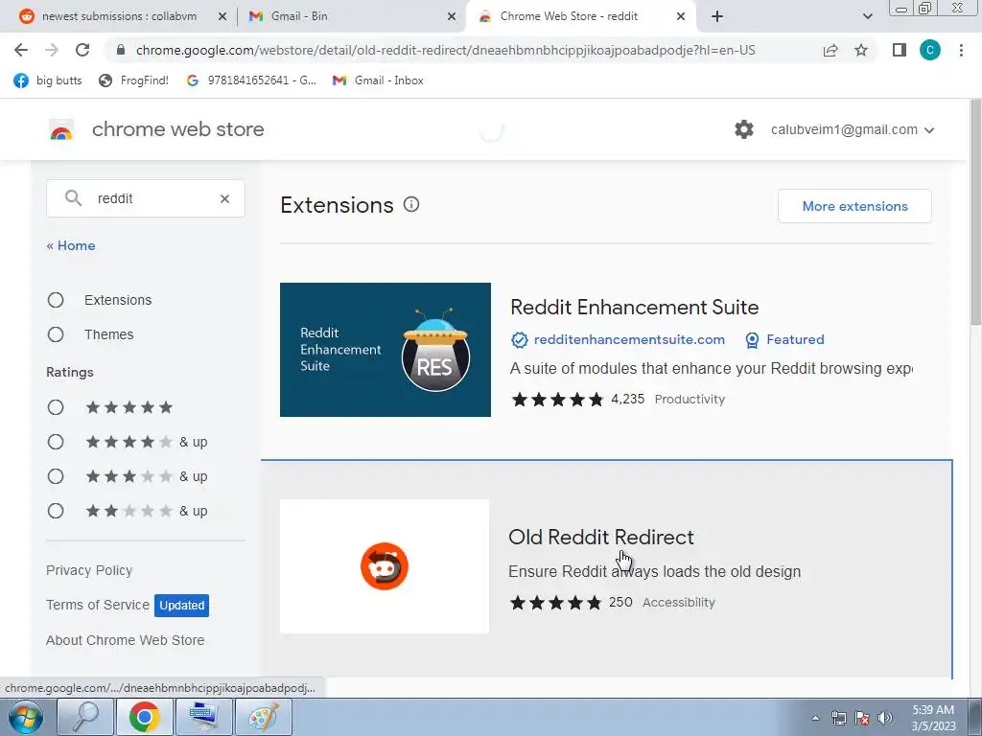The image size is (982, 736).
Task: Click the volume tray icon
Action: coord(885,718)
